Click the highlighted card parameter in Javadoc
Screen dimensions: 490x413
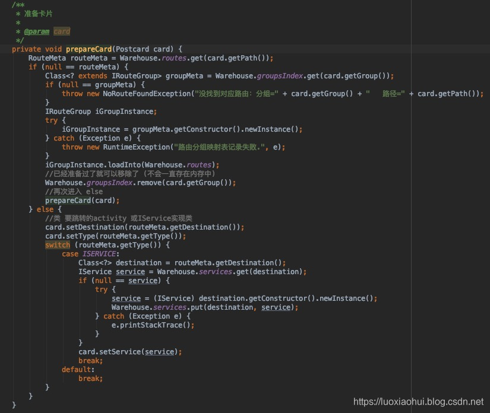[62, 31]
